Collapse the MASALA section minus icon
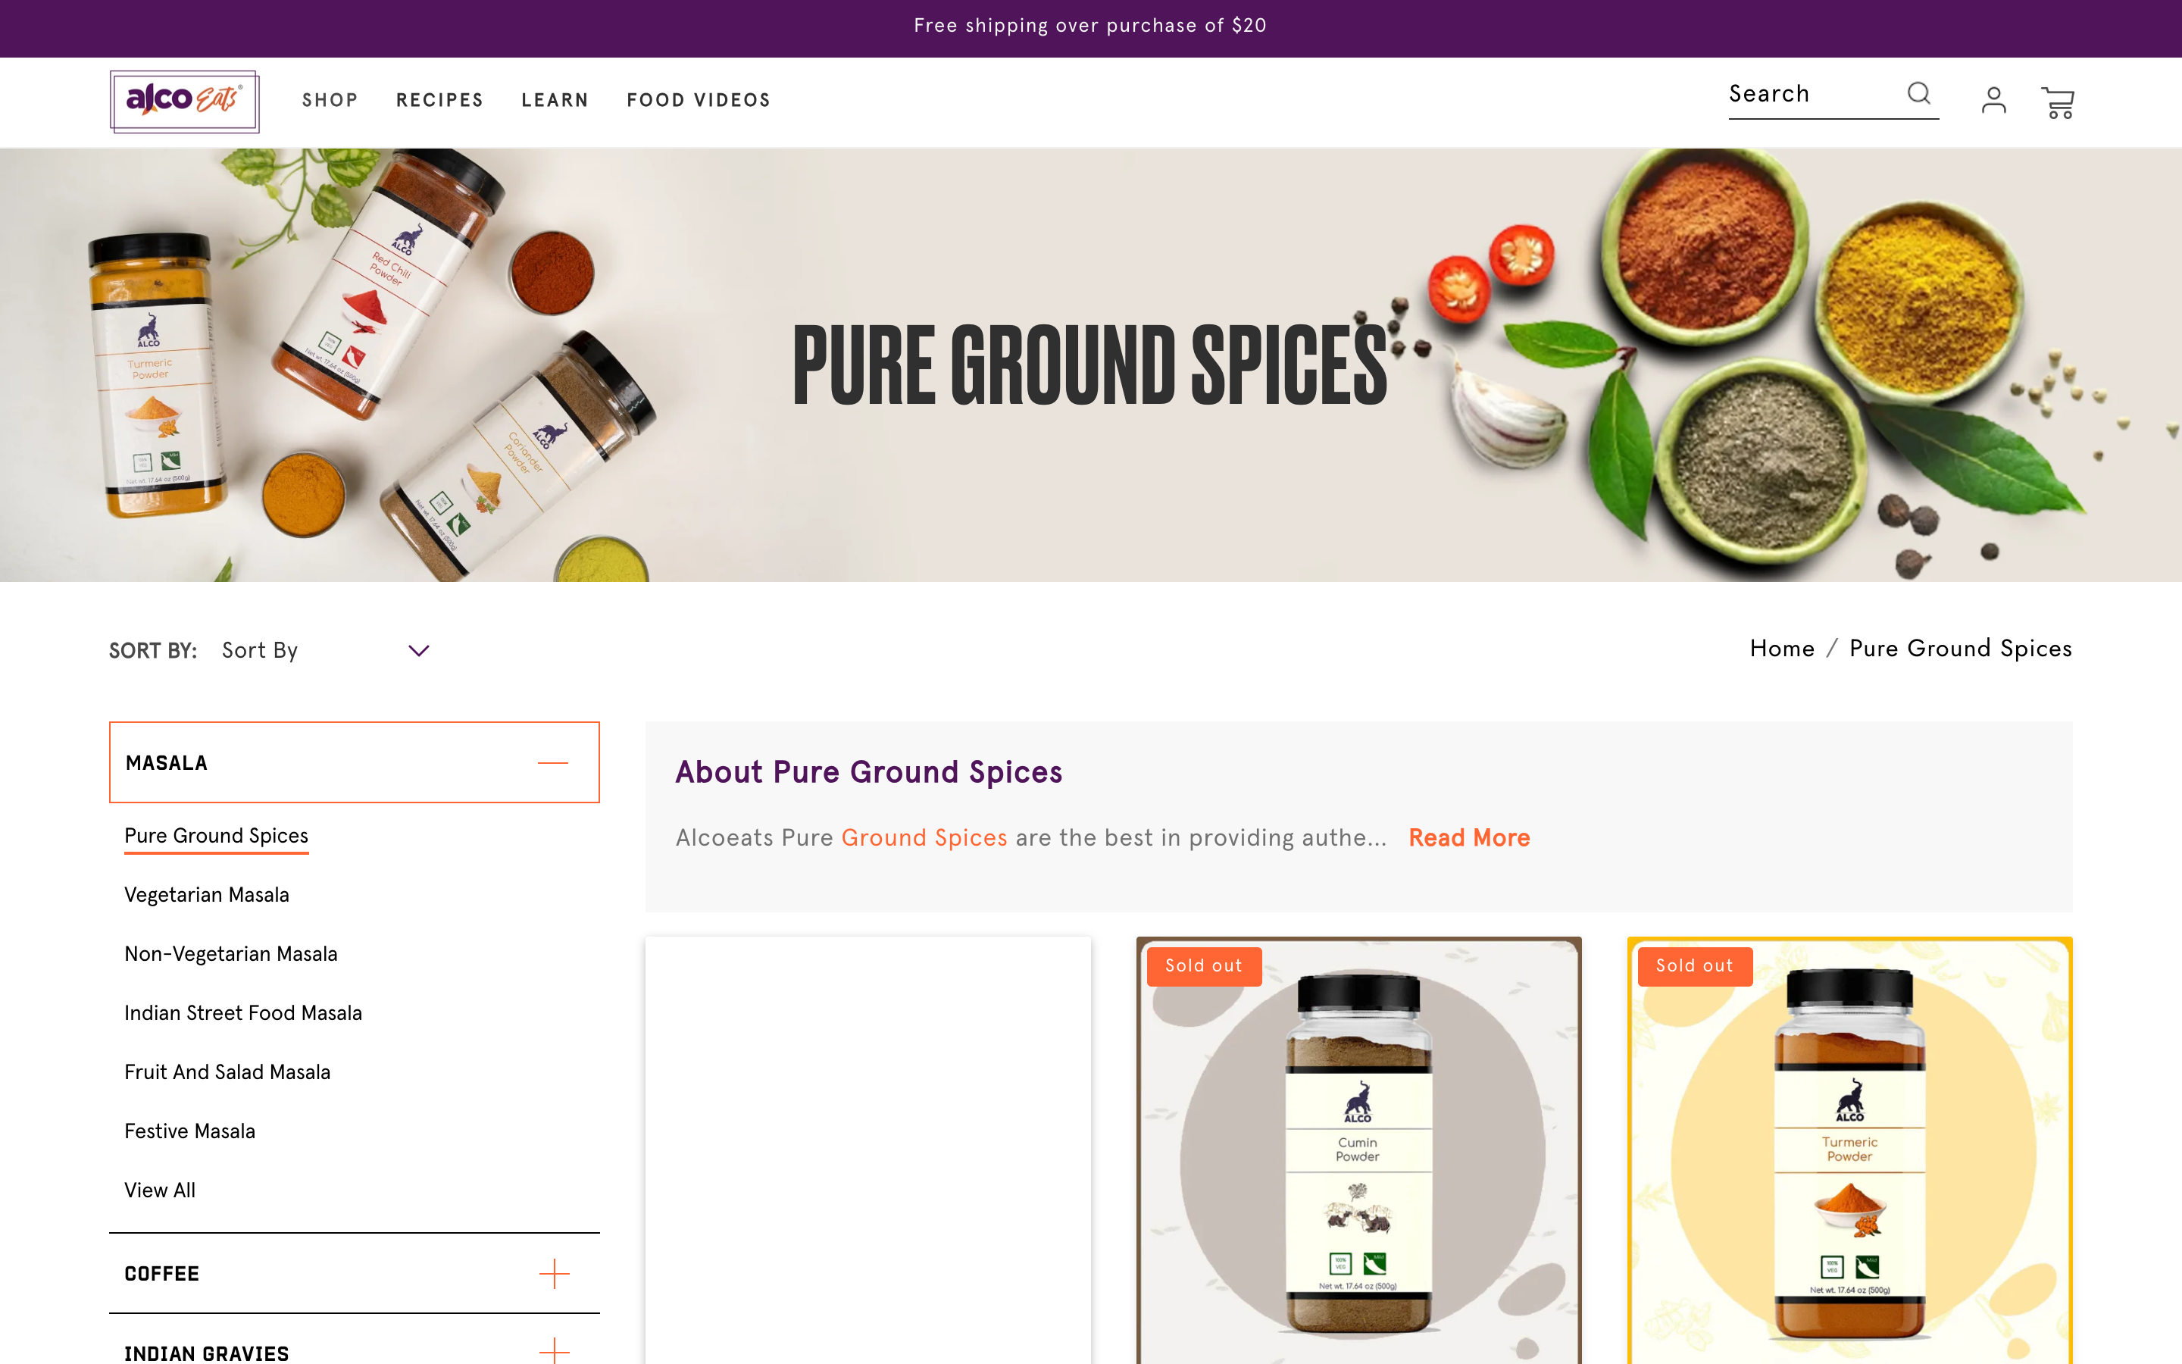 pos(553,762)
